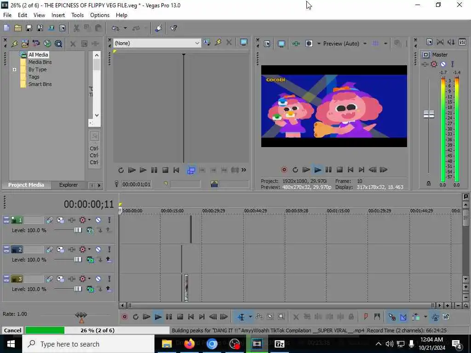
Task: Click the What's This help icon
Action: click(x=173, y=28)
